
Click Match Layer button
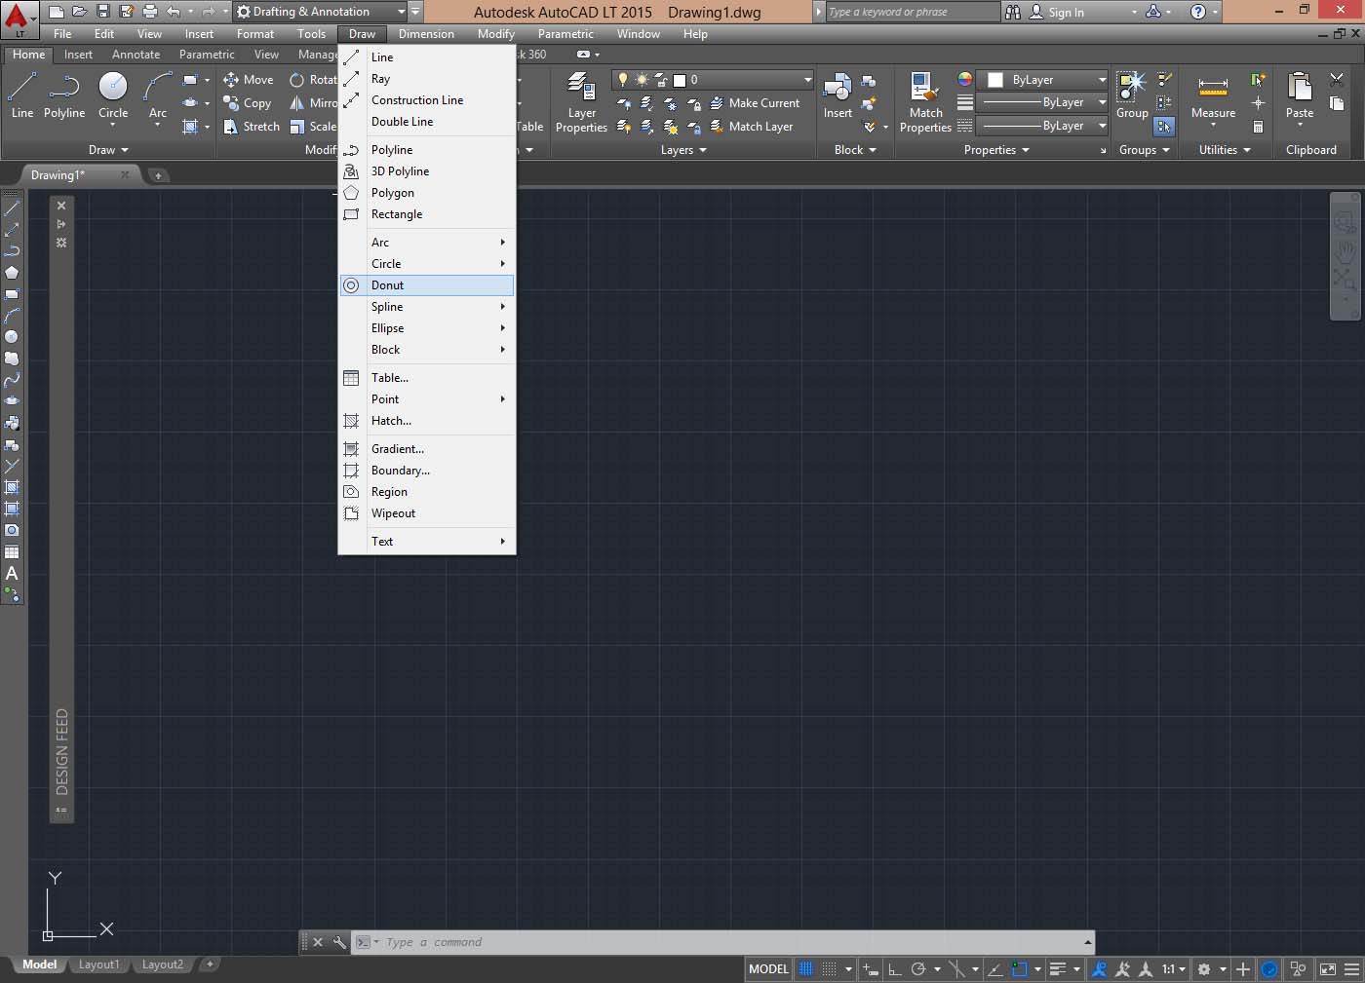click(751, 127)
